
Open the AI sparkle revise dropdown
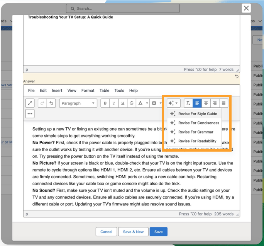tap(173, 103)
